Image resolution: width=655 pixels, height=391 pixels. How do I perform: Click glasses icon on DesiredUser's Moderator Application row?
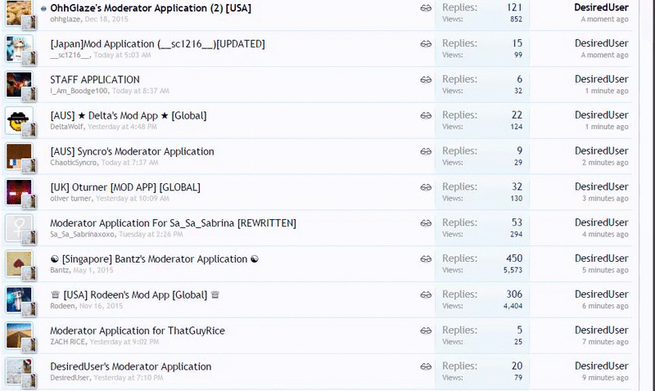click(426, 366)
